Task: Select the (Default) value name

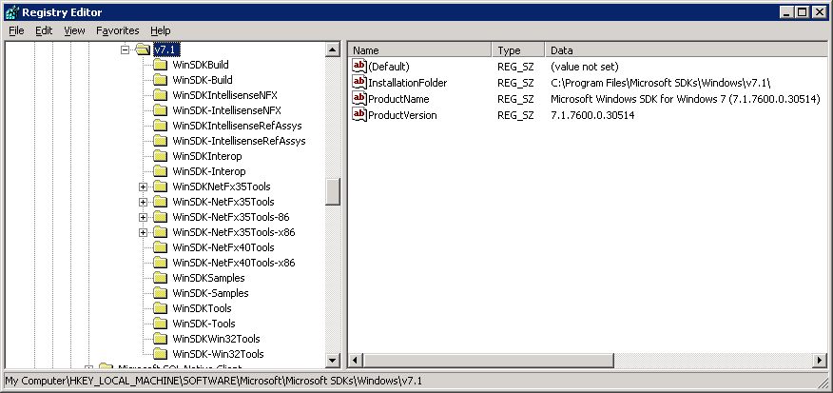Action: click(389, 67)
